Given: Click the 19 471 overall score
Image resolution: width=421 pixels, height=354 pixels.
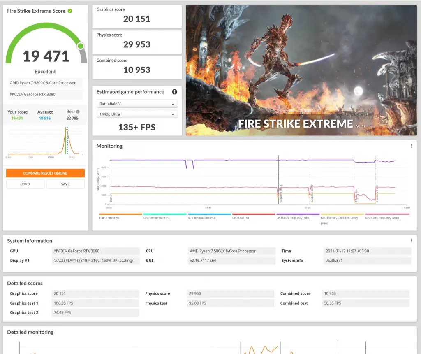Looking at the screenshot, I should coord(46,56).
